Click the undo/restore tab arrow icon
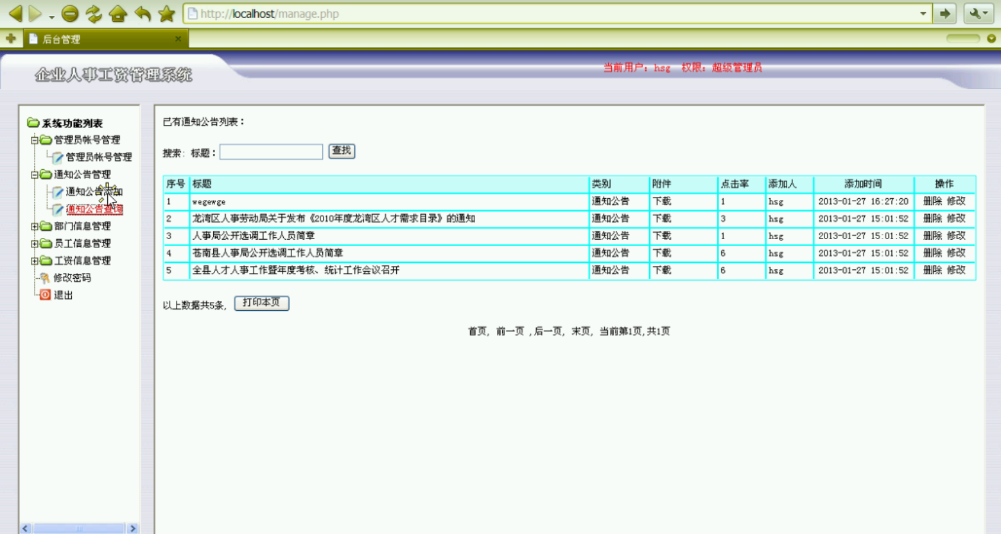The image size is (1001, 534). point(143,13)
